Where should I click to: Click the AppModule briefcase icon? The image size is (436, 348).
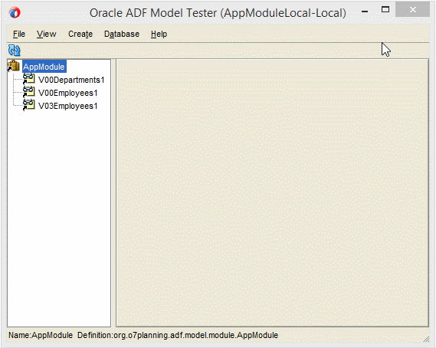13,66
